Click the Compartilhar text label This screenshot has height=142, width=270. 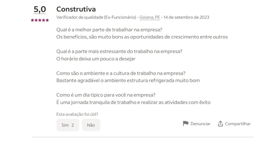pyautogui.click(x=238, y=124)
